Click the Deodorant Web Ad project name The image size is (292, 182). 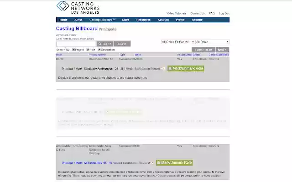pos(101,59)
